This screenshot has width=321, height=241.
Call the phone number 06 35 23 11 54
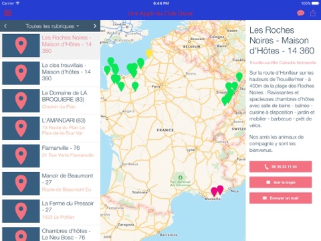point(280,167)
